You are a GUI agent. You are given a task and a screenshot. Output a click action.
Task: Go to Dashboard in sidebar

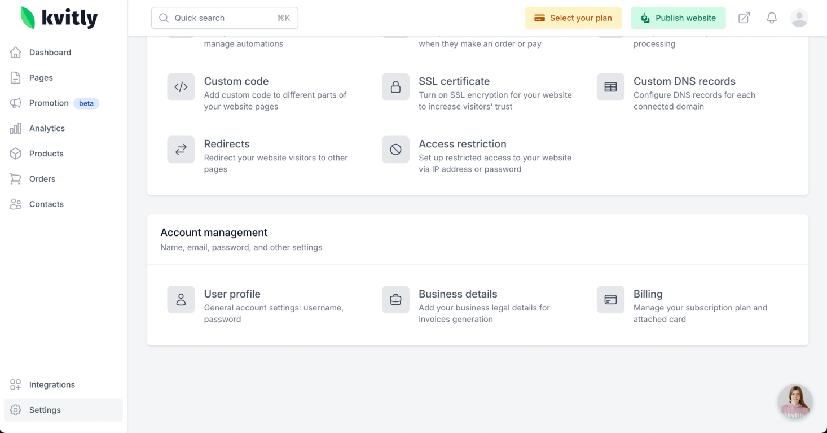(x=50, y=53)
